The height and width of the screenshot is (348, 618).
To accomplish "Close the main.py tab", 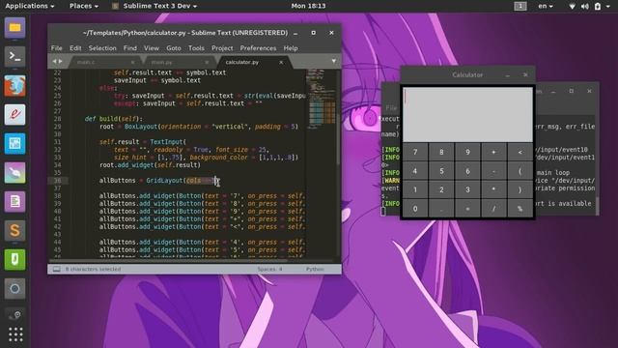I will [207, 62].
